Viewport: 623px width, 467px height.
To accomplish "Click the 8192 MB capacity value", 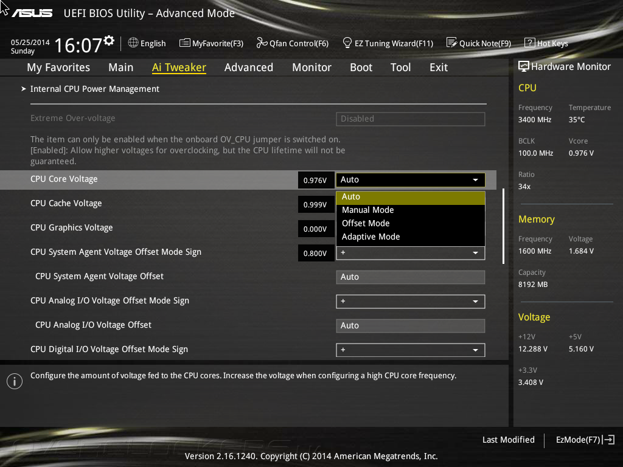I will 533,285.
